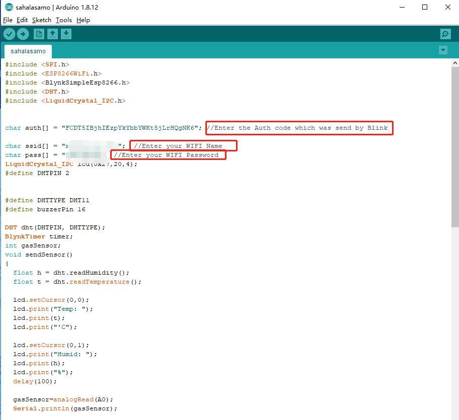Click the 'DHT dht(DHTPIN, DHTTYPE);' line

tap(55, 227)
